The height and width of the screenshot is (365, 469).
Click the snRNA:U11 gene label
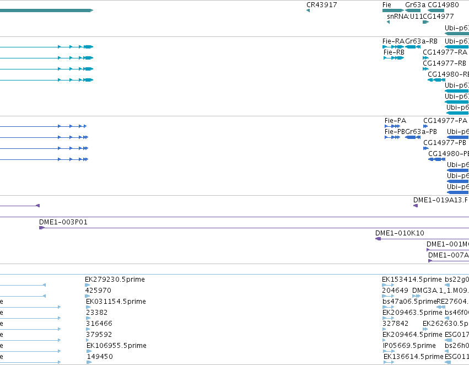(x=405, y=16)
